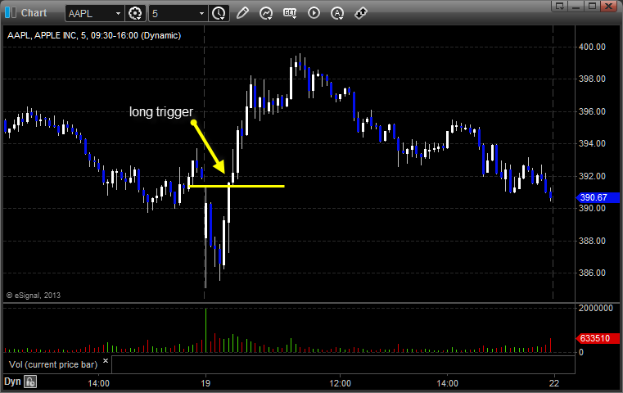This screenshot has width=623, height=393.
Task: Open the GET studies menu
Action: tap(290, 13)
